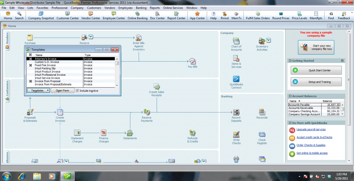Click the Price Levels toolbar icon
354x181 pixels.
click(x=299, y=16)
